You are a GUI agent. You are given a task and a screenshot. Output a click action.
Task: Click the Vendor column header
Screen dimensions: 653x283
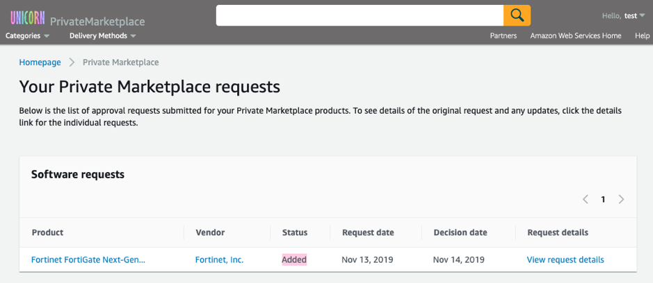coord(210,233)
